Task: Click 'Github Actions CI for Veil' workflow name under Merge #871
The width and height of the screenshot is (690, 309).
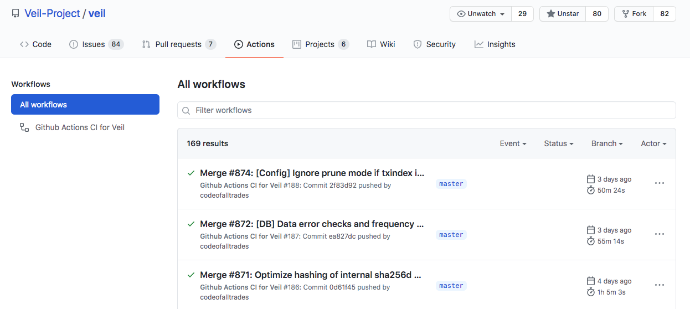Action: point(241,287)
